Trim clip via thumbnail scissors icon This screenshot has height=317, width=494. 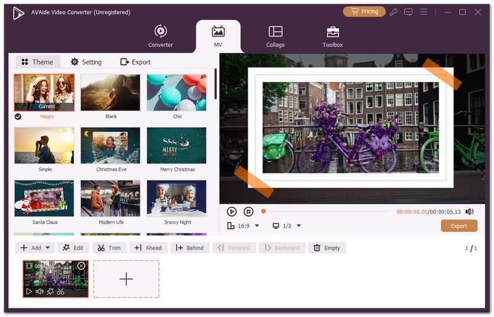(61, 292)
